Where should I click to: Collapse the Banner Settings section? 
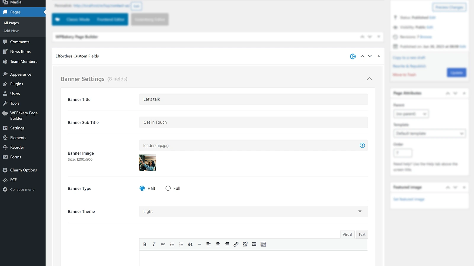369,79
